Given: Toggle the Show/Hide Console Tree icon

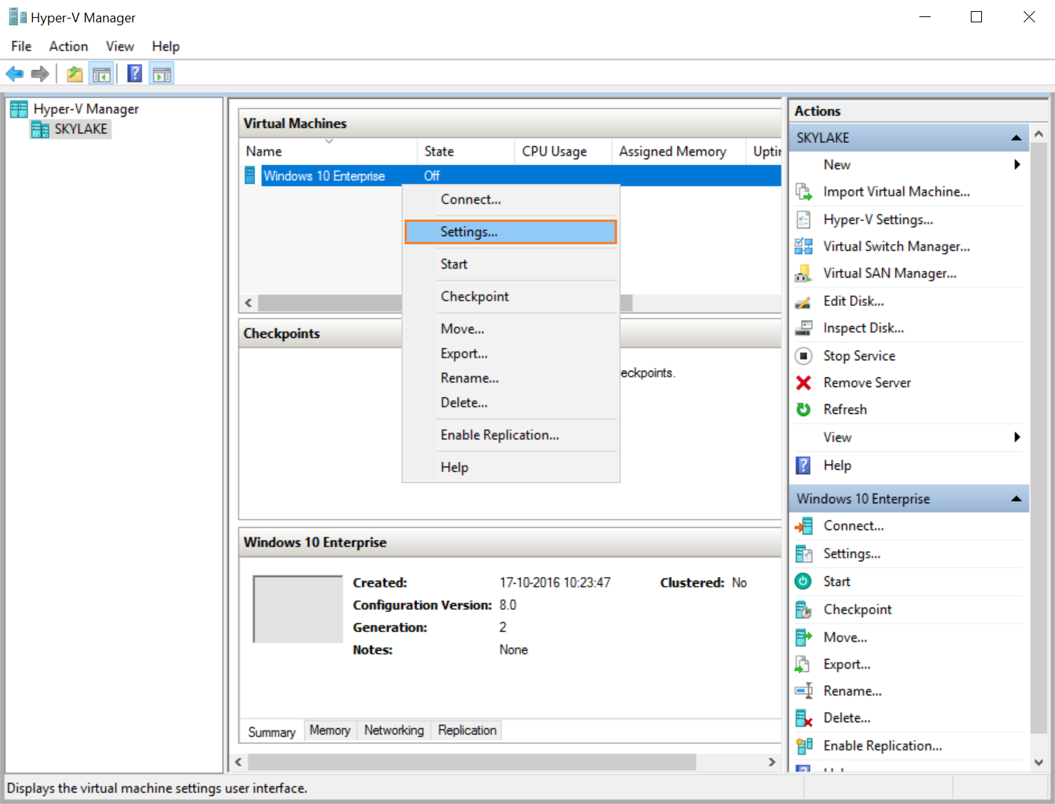Looking at the screenshot, I should tap(101, 74).
